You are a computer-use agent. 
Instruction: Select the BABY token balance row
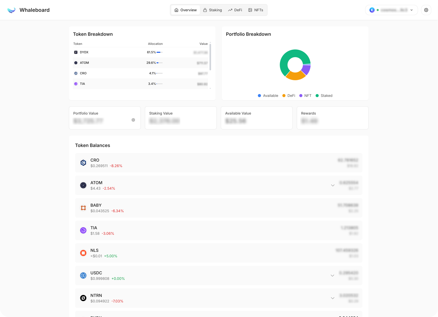(219, 208)
